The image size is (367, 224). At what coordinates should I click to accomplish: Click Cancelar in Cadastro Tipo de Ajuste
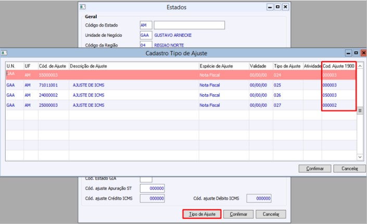point(349,168)
